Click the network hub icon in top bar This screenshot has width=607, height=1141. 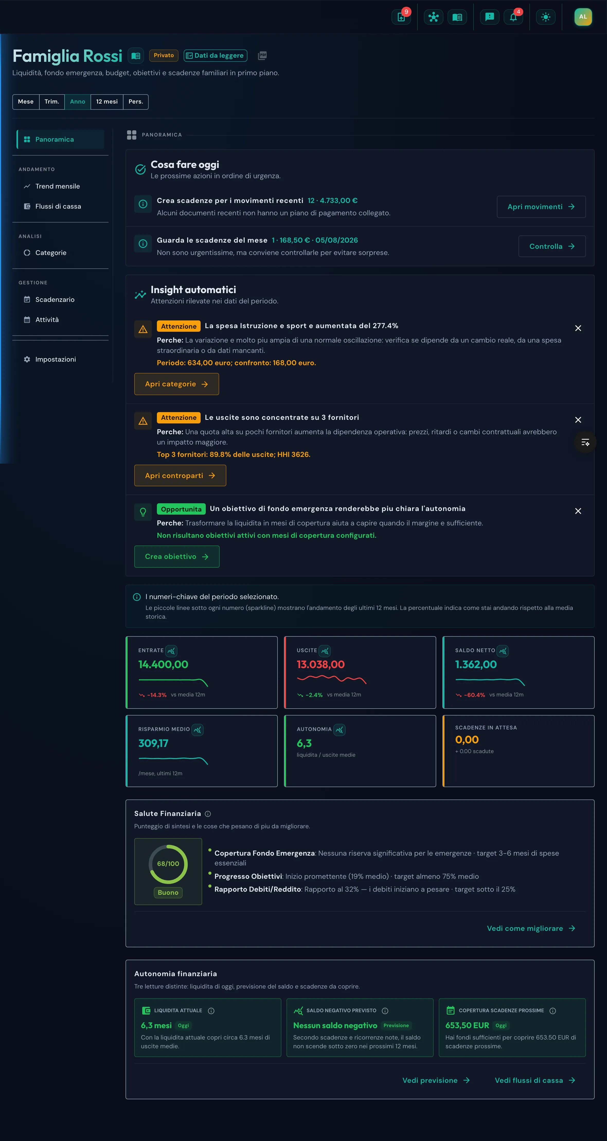(433, 17)
